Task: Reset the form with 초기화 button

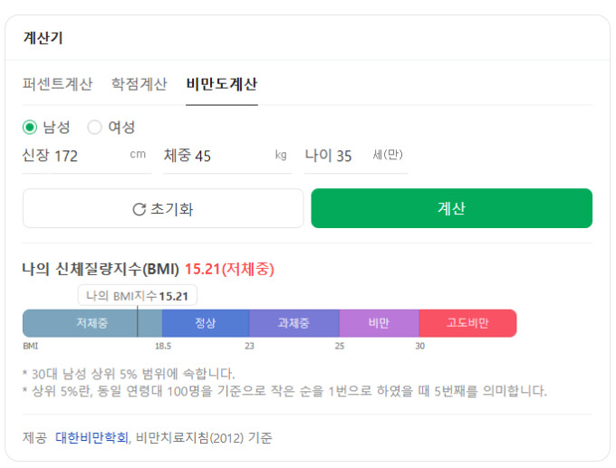Action: (163, 208)
